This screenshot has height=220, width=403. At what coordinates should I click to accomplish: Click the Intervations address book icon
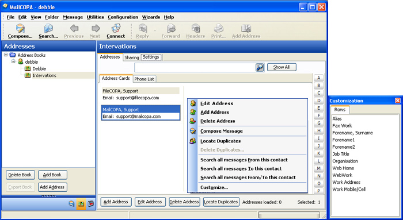(28, 75)
